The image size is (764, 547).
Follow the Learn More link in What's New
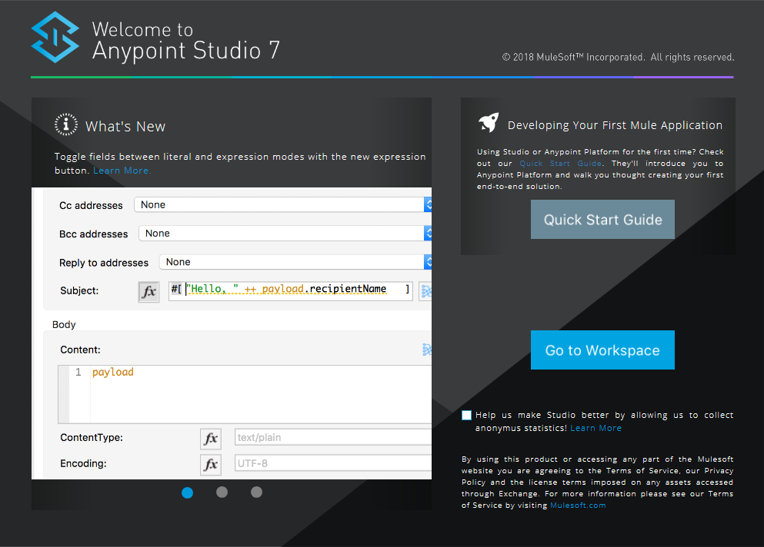point(122,171)
